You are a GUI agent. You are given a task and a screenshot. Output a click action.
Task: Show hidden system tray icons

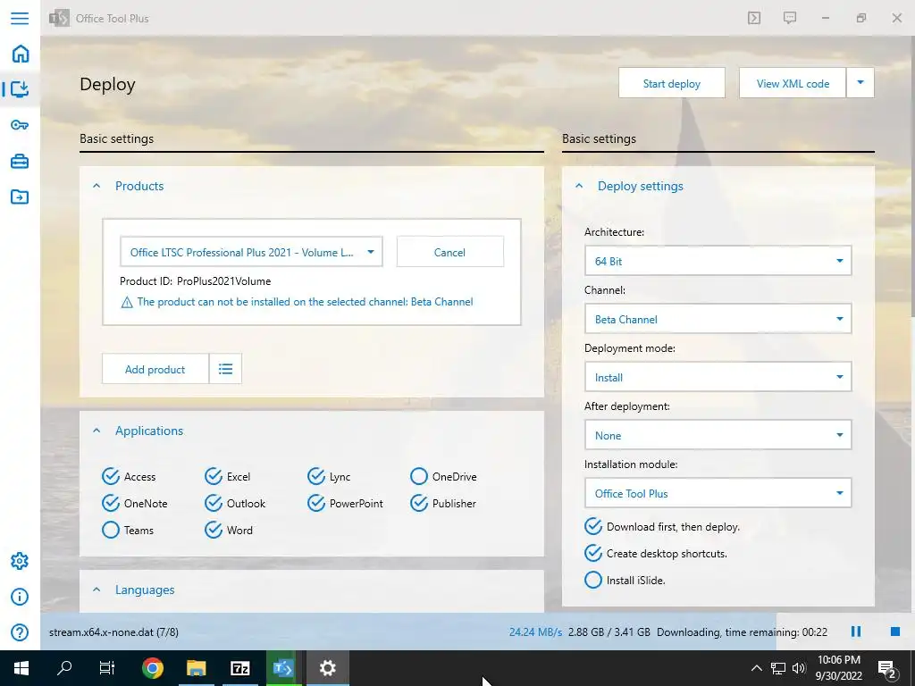coord(756,668)
